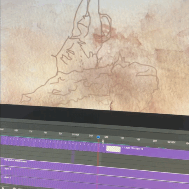
Task: Click the 20f ruler mark just before 01:00f
Action: (60, 134)
